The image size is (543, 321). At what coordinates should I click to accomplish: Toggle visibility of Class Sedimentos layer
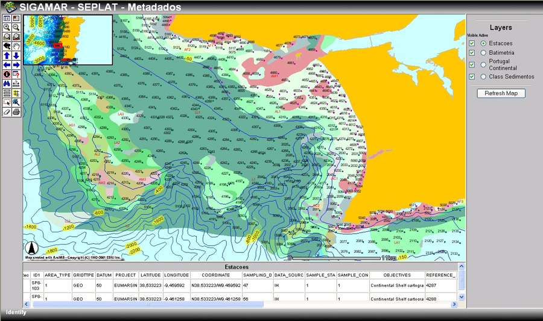click(x=472, y=76)
